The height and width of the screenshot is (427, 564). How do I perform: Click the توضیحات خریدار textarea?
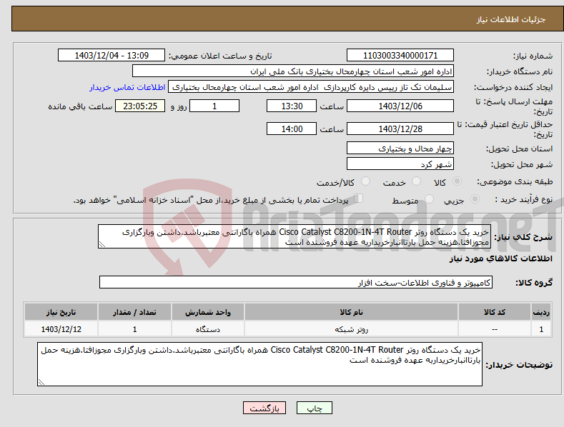(259, 364)
